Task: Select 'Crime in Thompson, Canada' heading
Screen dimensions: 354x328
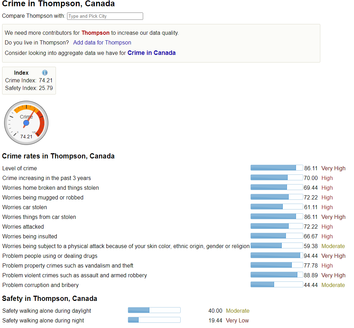Action: (58, 3)
